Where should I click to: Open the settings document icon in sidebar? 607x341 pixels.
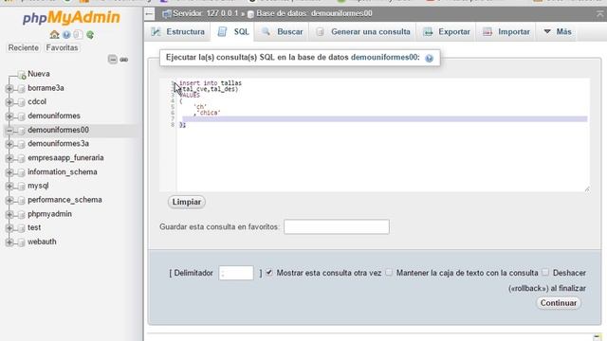click(x=78, y=35)
